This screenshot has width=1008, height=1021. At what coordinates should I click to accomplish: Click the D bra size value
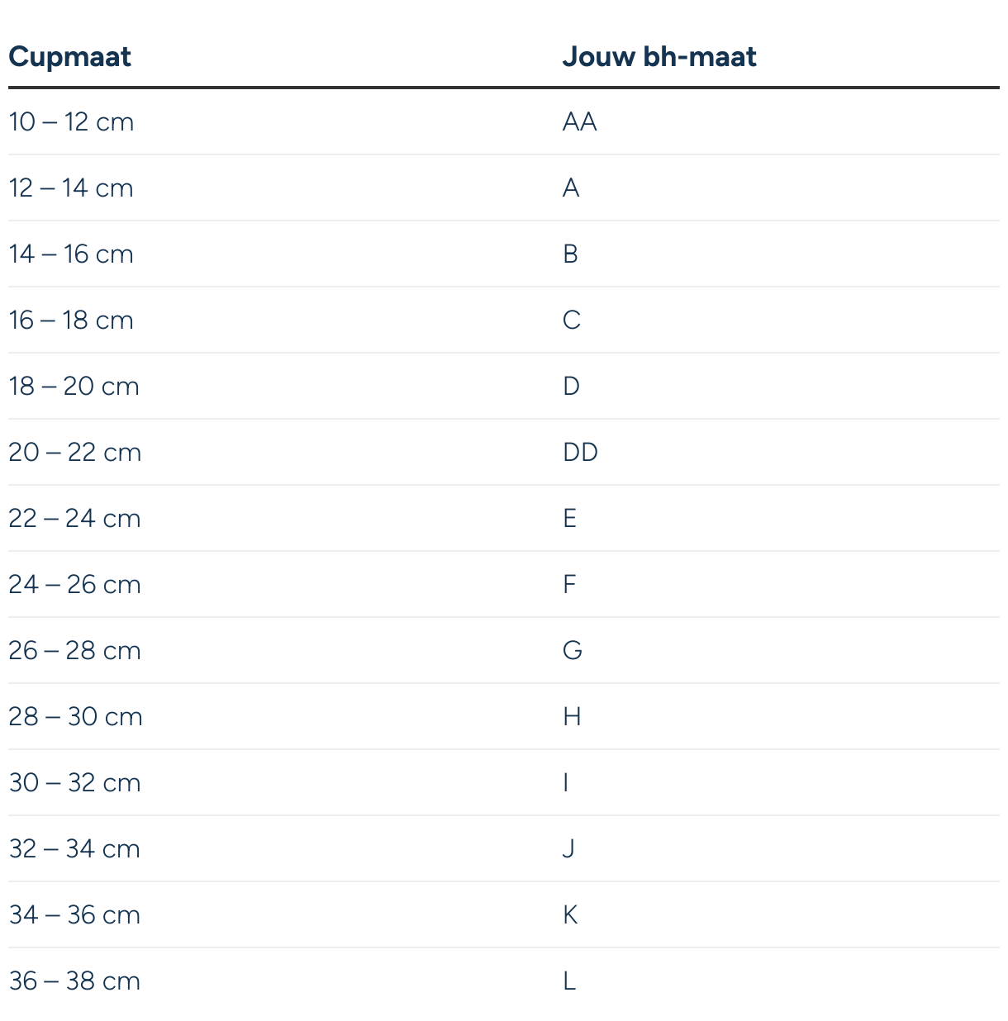coord(571,387)
